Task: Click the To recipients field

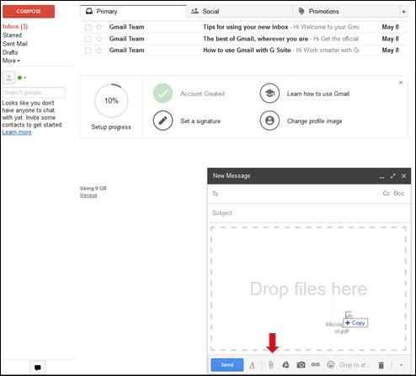Action: click(x=295, y=194)
